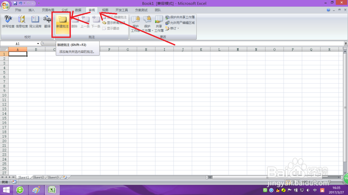Switch to the 视图 tab
Viewport: 348px width, 195px height.
coord(105,10)
